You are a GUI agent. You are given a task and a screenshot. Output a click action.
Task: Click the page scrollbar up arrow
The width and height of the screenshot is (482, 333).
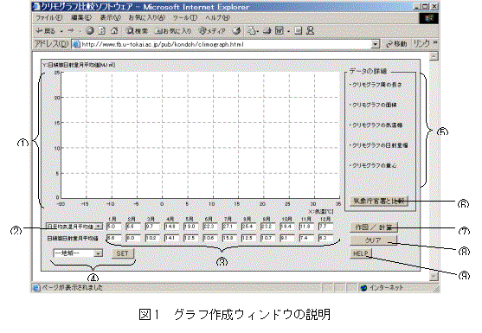[434, 56]
